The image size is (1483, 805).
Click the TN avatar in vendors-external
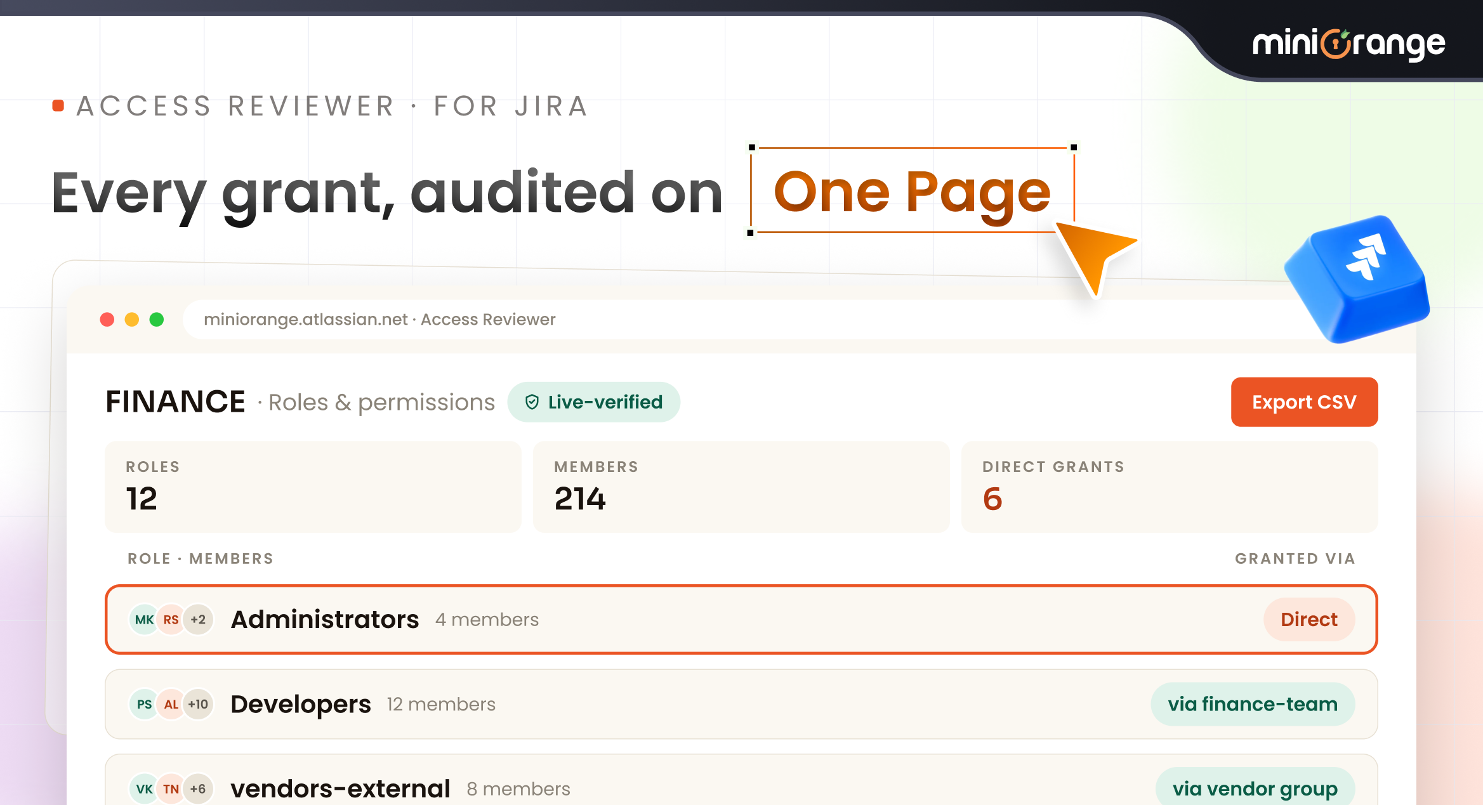171,789
